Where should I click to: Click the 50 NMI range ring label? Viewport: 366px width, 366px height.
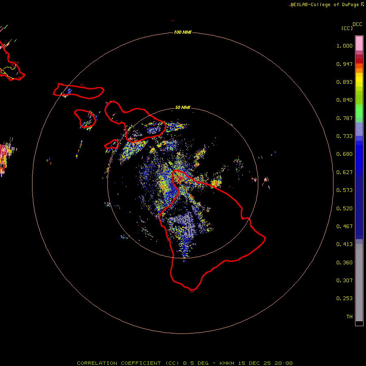click(183, 107)
